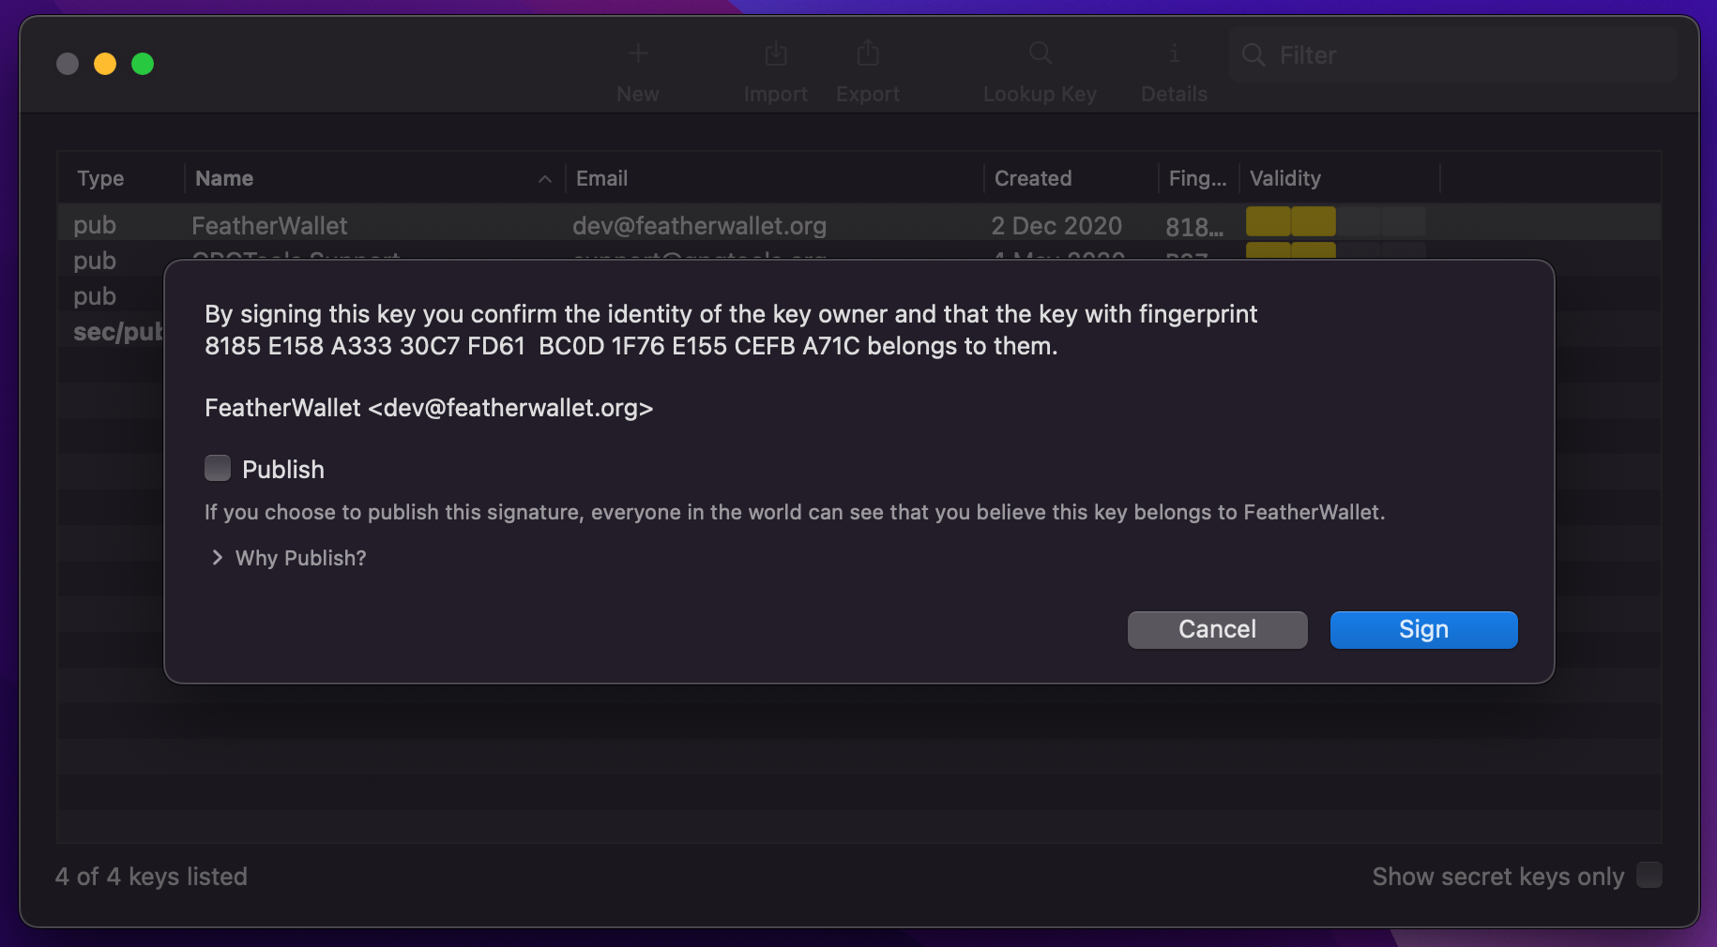Click FeatherWallet's yellow validity bar
The width and height of the screenshot is (1717, 947).
(1290, 222)
